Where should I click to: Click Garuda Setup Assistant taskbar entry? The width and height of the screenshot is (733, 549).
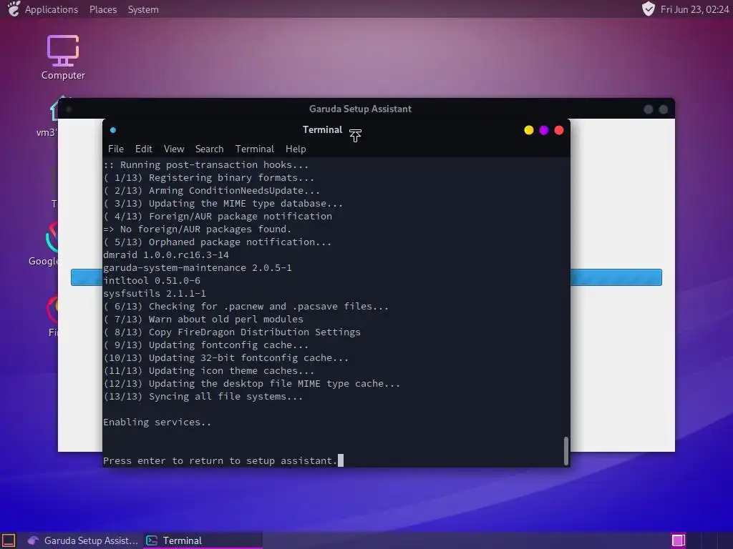82,540
